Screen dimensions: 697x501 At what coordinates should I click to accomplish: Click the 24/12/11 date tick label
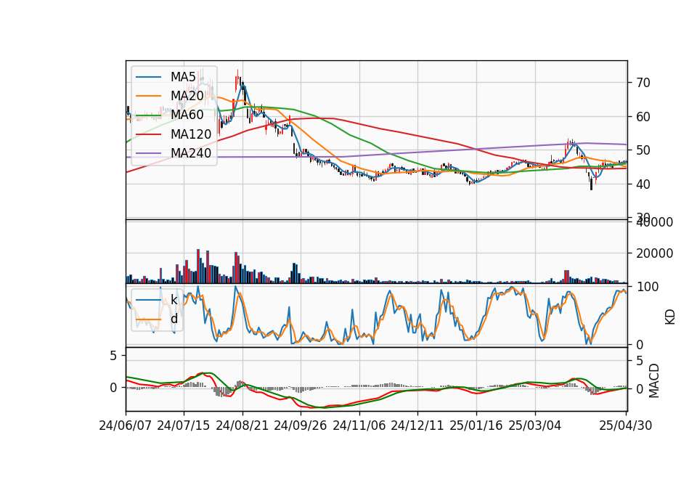coord(417,425)
